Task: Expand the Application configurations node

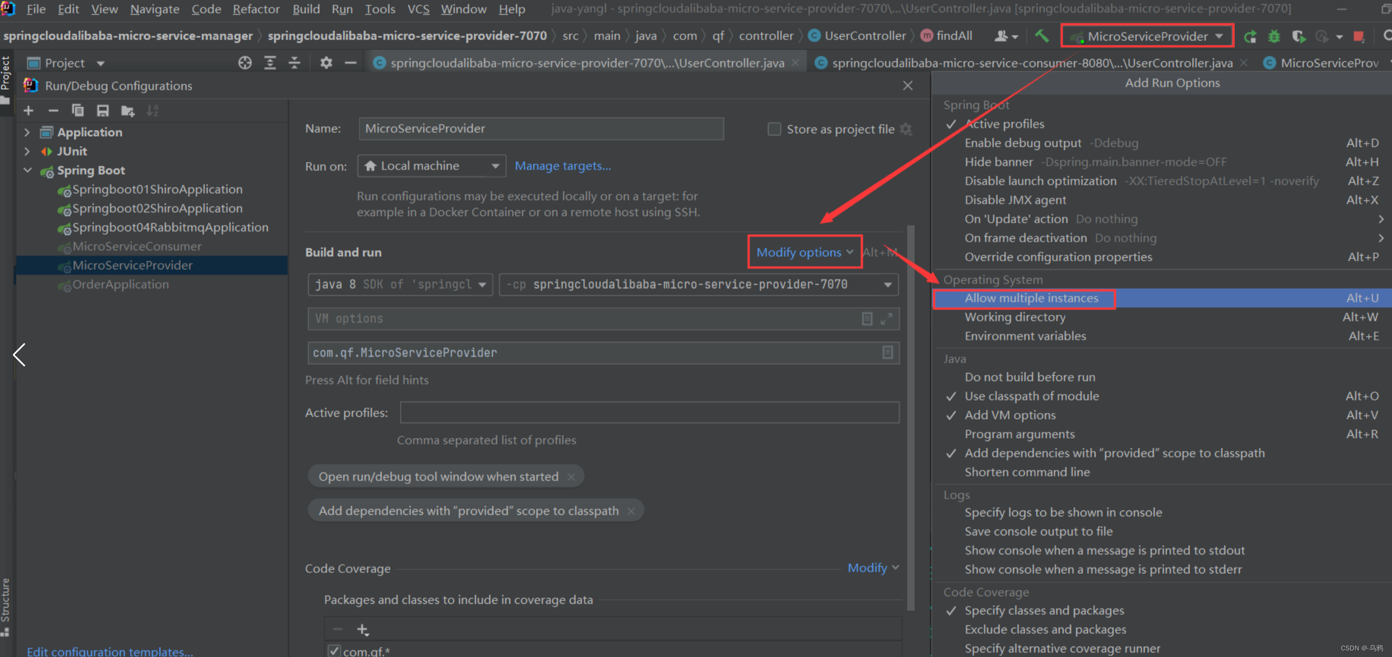Action: pos(27,132)
